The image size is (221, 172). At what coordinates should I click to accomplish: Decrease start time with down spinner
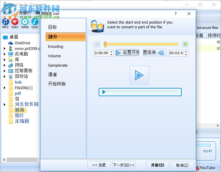tap(111, 55)
